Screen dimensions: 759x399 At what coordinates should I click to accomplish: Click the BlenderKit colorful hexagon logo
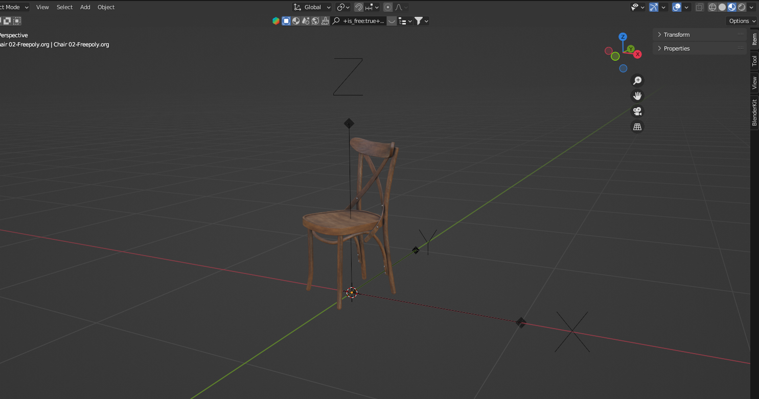pos(276,21)
